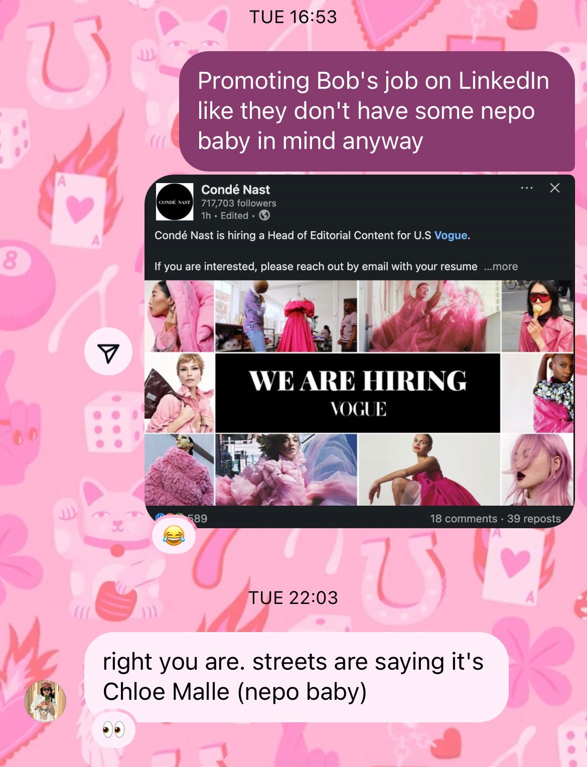Select the 'Chloe Malle' reply bubble
Image resolution: width=587 pixels, height=767 pixels.
pos(296,677)
